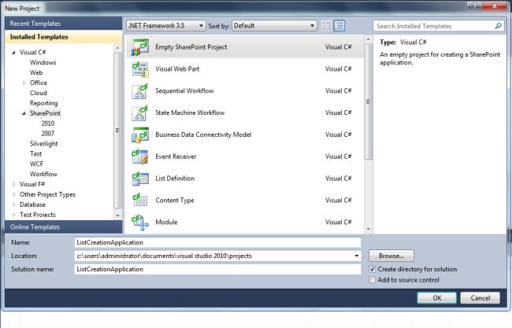
Task: Click the tree pane scroll down arrow
Action: tap(117, 216)
